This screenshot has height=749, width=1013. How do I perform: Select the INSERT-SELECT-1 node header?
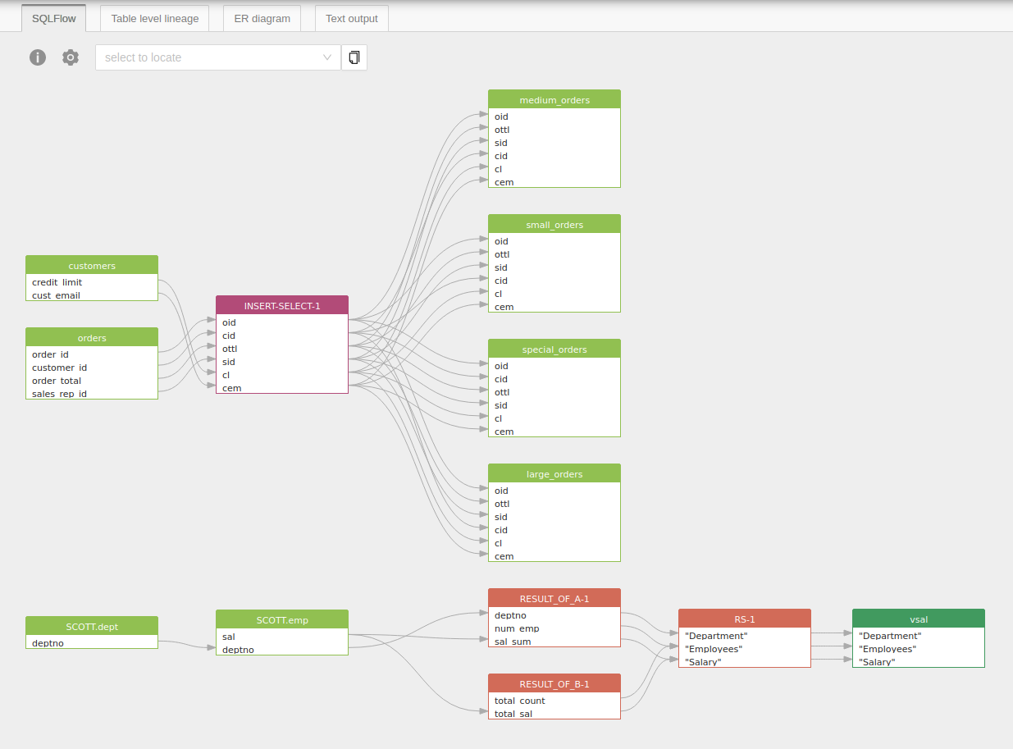point(282,305)
